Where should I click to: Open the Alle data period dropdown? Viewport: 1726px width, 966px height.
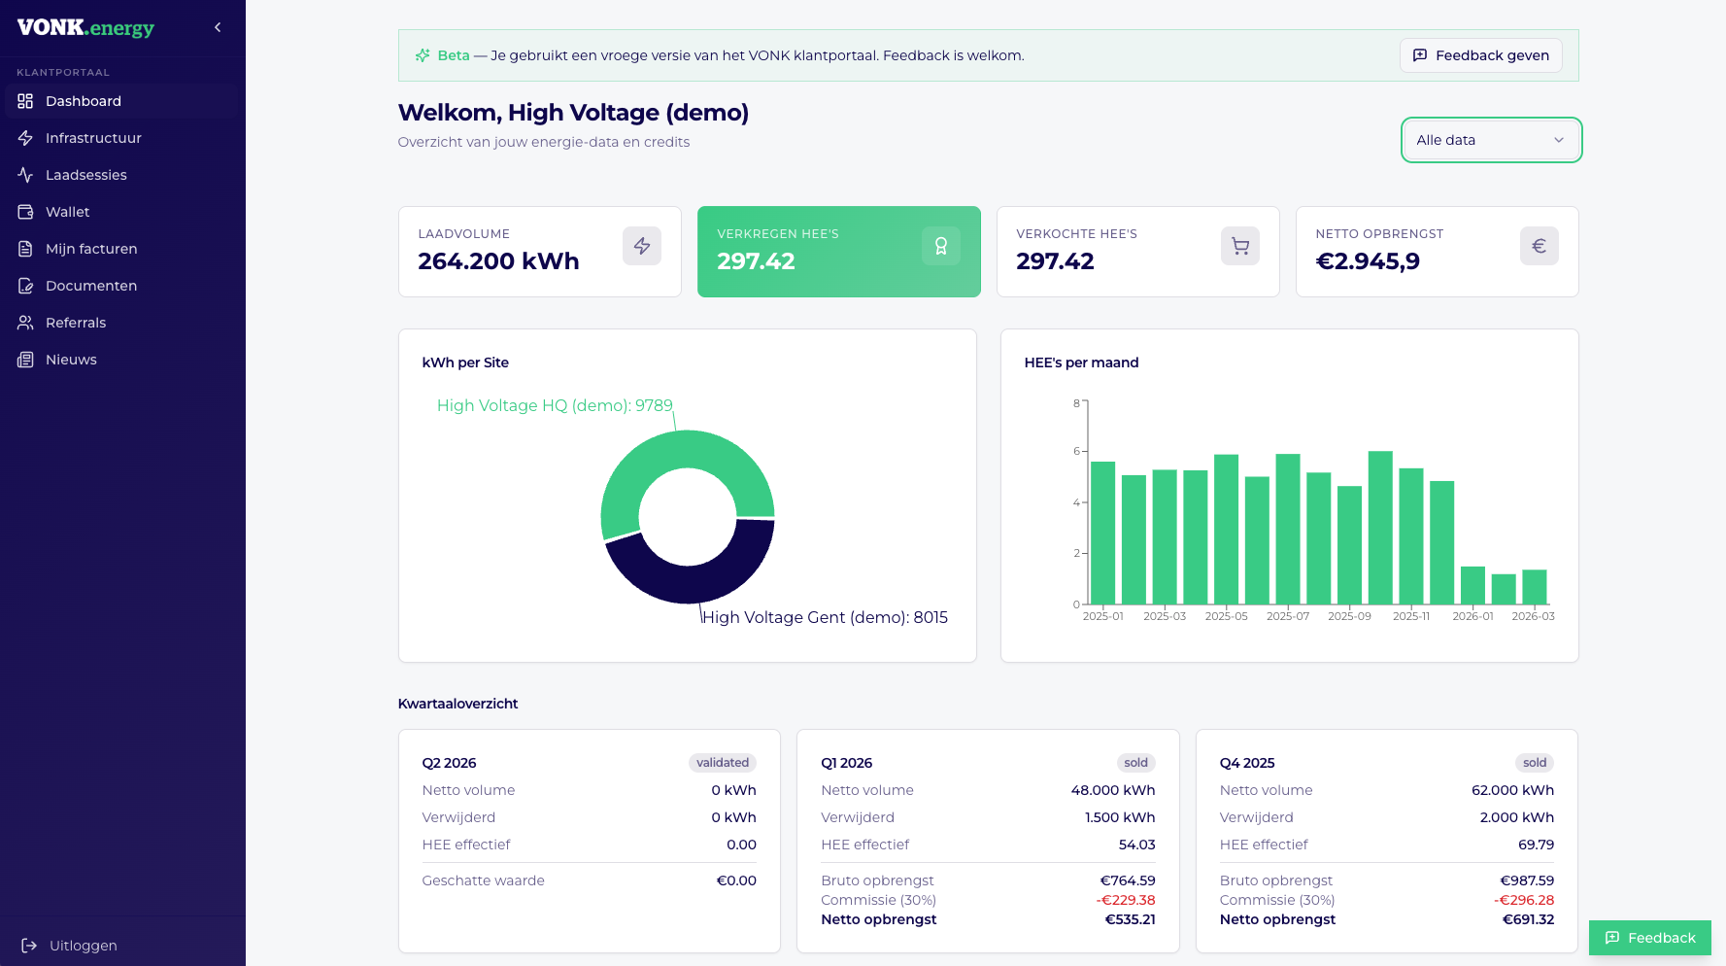[x=1491, y=140]
